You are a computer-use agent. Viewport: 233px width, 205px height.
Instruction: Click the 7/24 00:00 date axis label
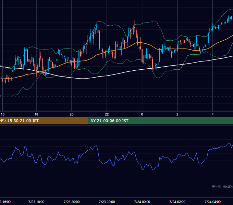[x=142, y=202]
